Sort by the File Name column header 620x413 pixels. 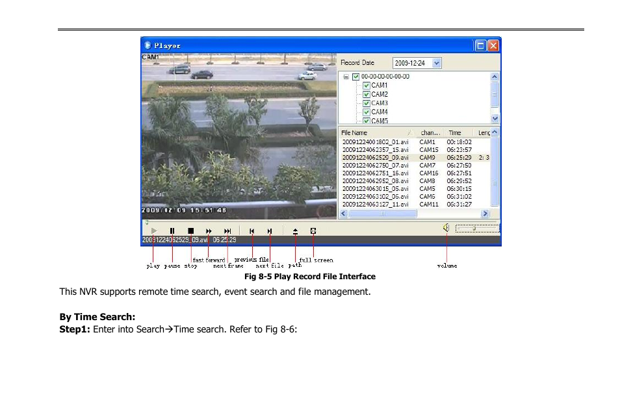click(377, 132)
